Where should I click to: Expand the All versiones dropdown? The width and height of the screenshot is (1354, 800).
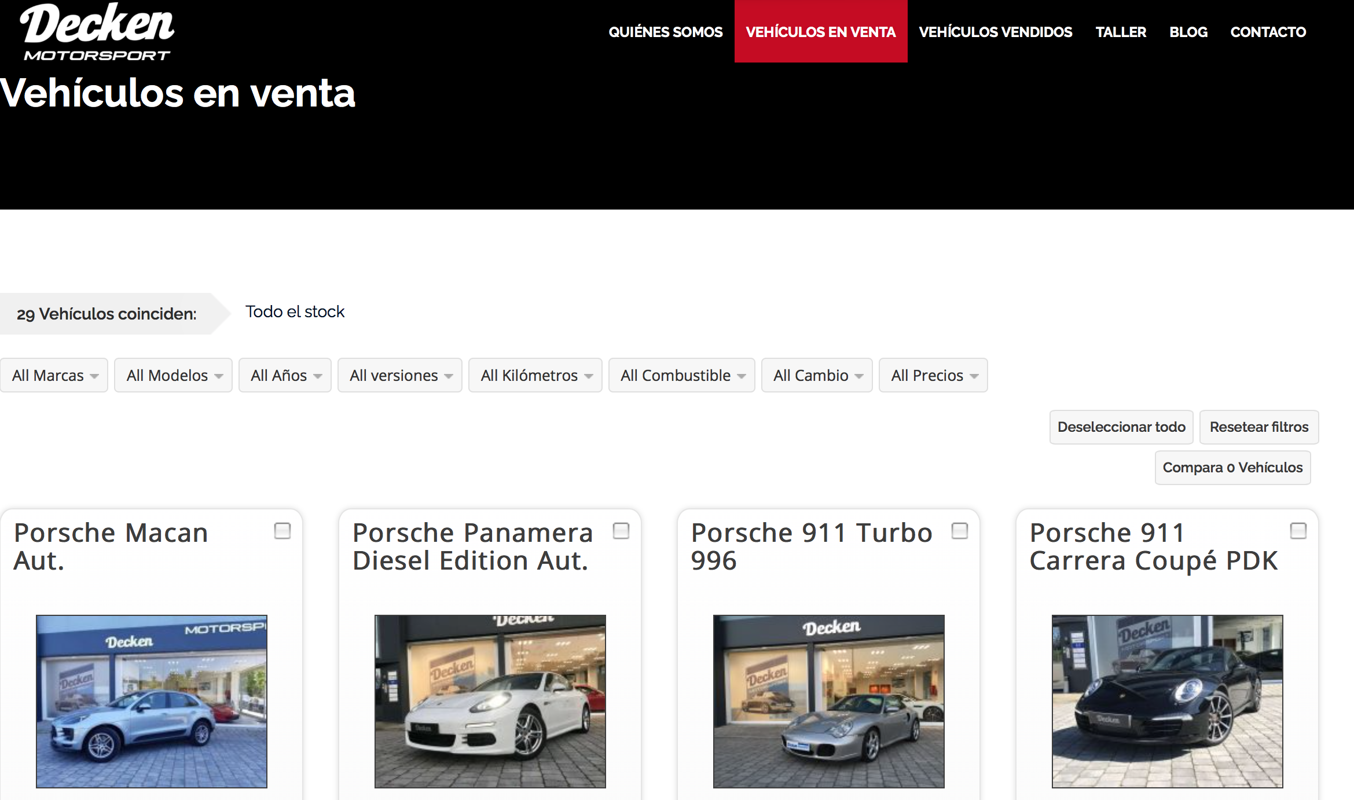(x=399, y=375)
